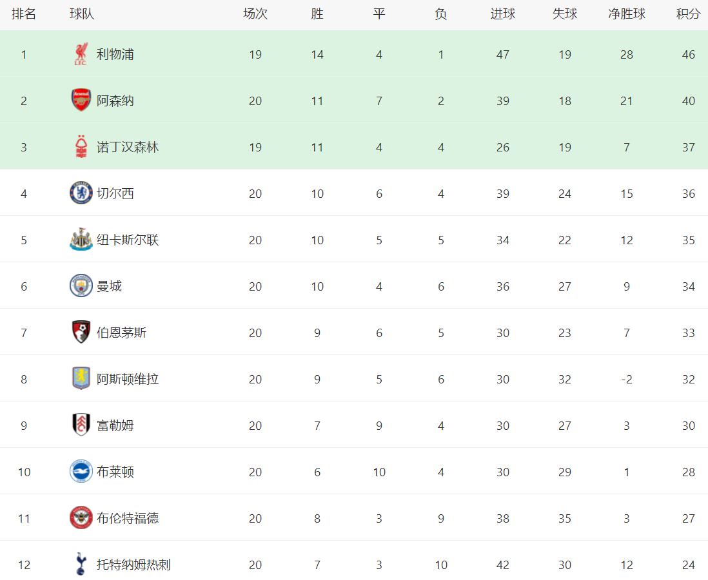
Task: Open the 利物浦 team name link
Action: coord(115,54)
